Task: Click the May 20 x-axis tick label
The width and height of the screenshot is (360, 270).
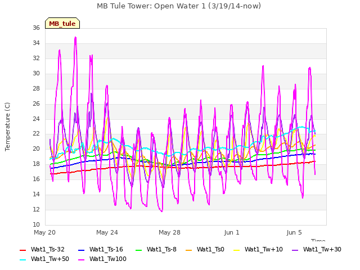Action: tap(45, 232)
